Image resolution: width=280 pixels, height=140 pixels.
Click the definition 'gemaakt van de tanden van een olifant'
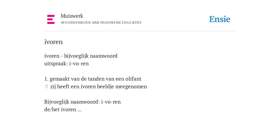point(95,79)
